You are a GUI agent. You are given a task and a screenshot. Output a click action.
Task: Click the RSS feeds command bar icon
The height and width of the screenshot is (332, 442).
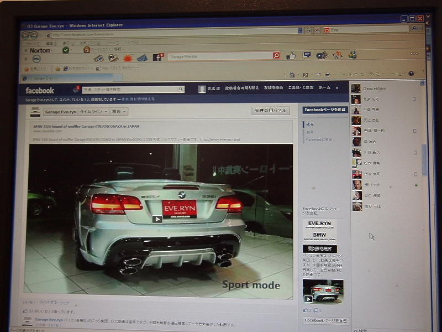point(306,75)
